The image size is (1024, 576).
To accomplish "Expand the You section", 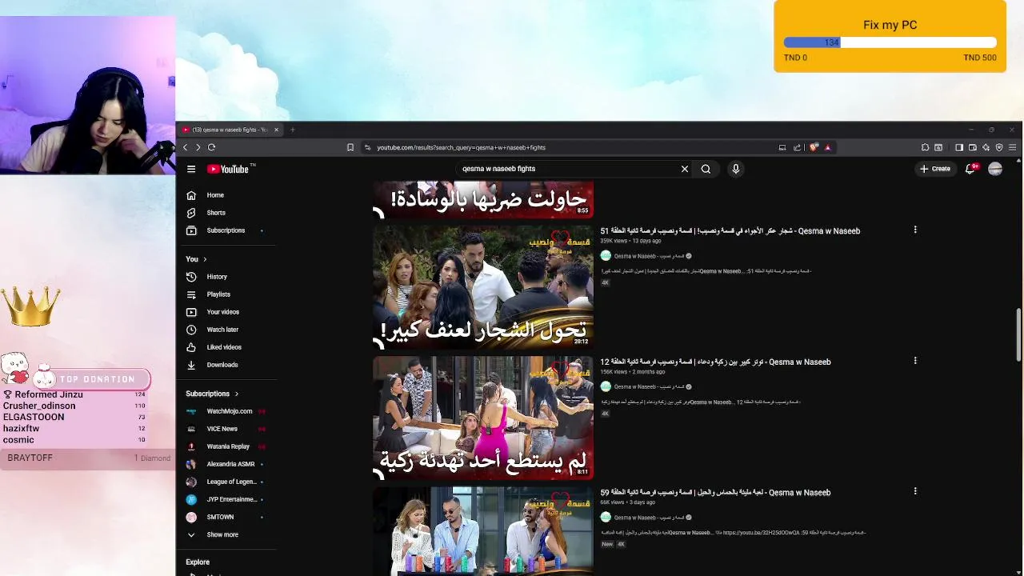I will coord(196,259).
